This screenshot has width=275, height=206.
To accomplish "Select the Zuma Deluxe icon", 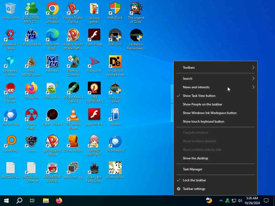I will (x=73, y=141).
